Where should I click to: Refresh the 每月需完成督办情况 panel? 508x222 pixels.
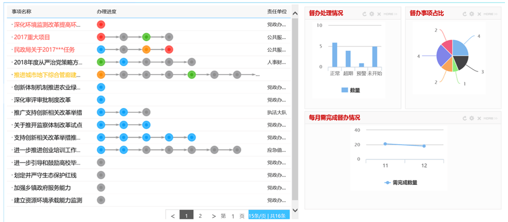(465, 118)
